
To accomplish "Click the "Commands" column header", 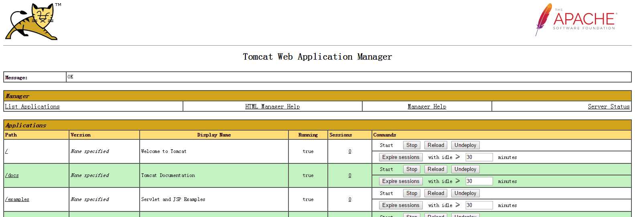I will 385,135.
